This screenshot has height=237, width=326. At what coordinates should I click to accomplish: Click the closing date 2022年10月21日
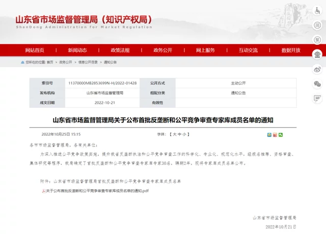[281, 227]
